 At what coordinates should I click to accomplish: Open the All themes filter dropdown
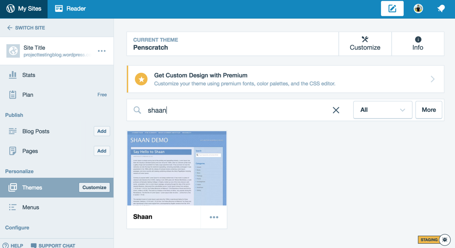click(x=383, y=110)
